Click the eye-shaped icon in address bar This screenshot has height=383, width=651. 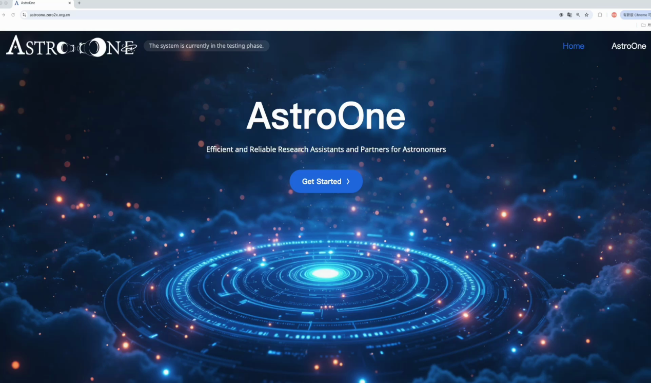click(561, 15)
